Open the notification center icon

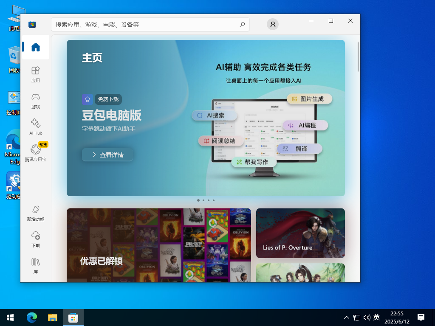[x=421, y=318]
